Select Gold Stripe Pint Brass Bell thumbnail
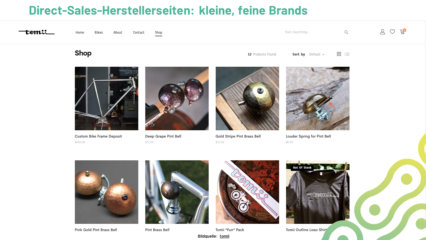The width and height of the screenshot is (426, 240). 247,98
